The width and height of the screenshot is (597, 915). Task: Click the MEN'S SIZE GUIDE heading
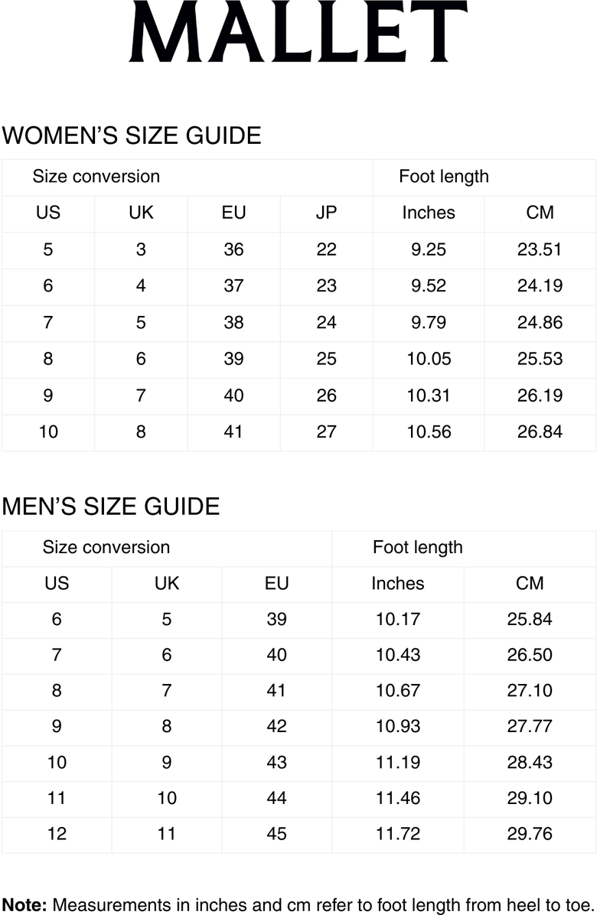pos(111,506)
